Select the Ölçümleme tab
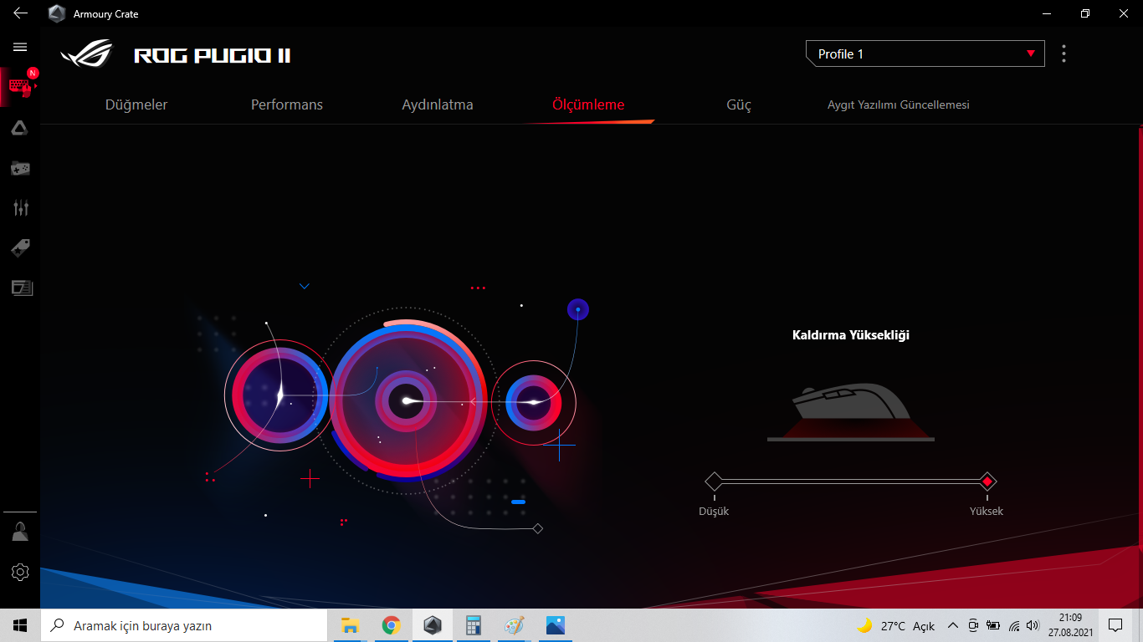1143x642 pixels. pos(588,104)
